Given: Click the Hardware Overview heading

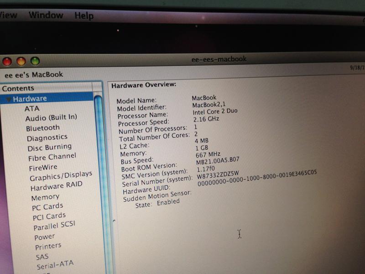Looking at the screenshot, I should pyautogui.click(x=144, y=85).
